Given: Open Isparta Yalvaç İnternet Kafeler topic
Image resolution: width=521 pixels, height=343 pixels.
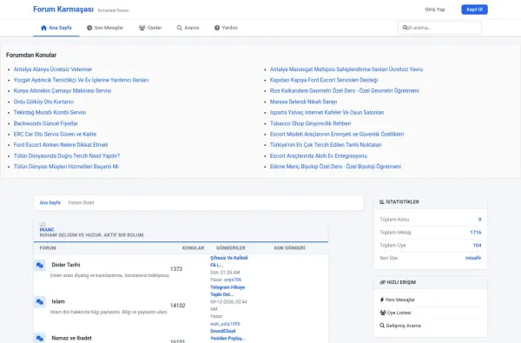Looking at the screenshot, I should [x=327, y=112].
